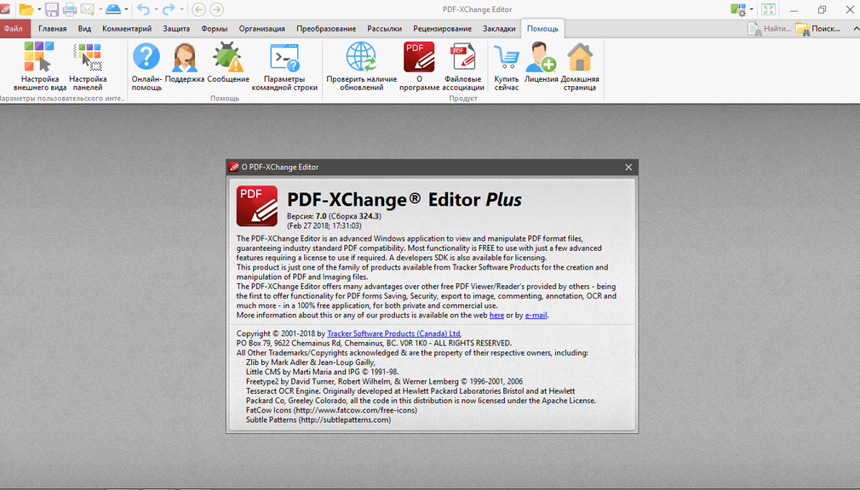Click the Найти... find button
The image size is (860, 490).
(770, 29)
